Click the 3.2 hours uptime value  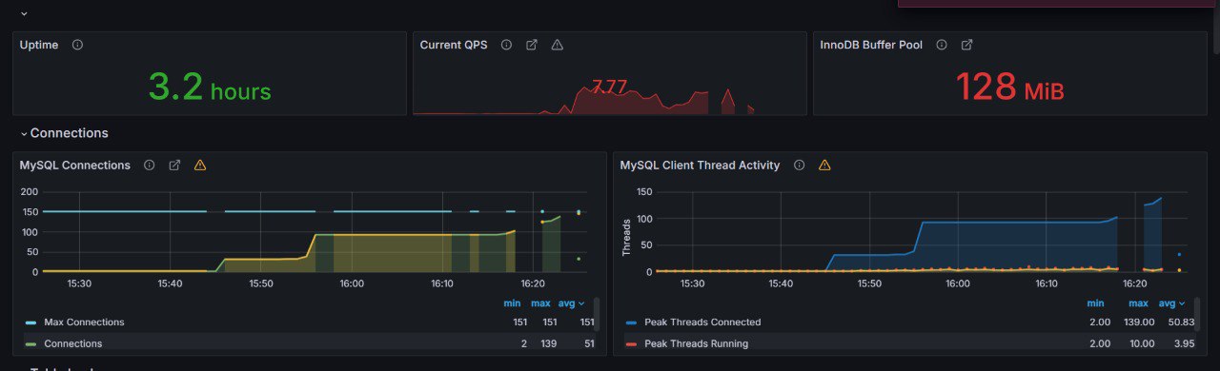[210, 88]
